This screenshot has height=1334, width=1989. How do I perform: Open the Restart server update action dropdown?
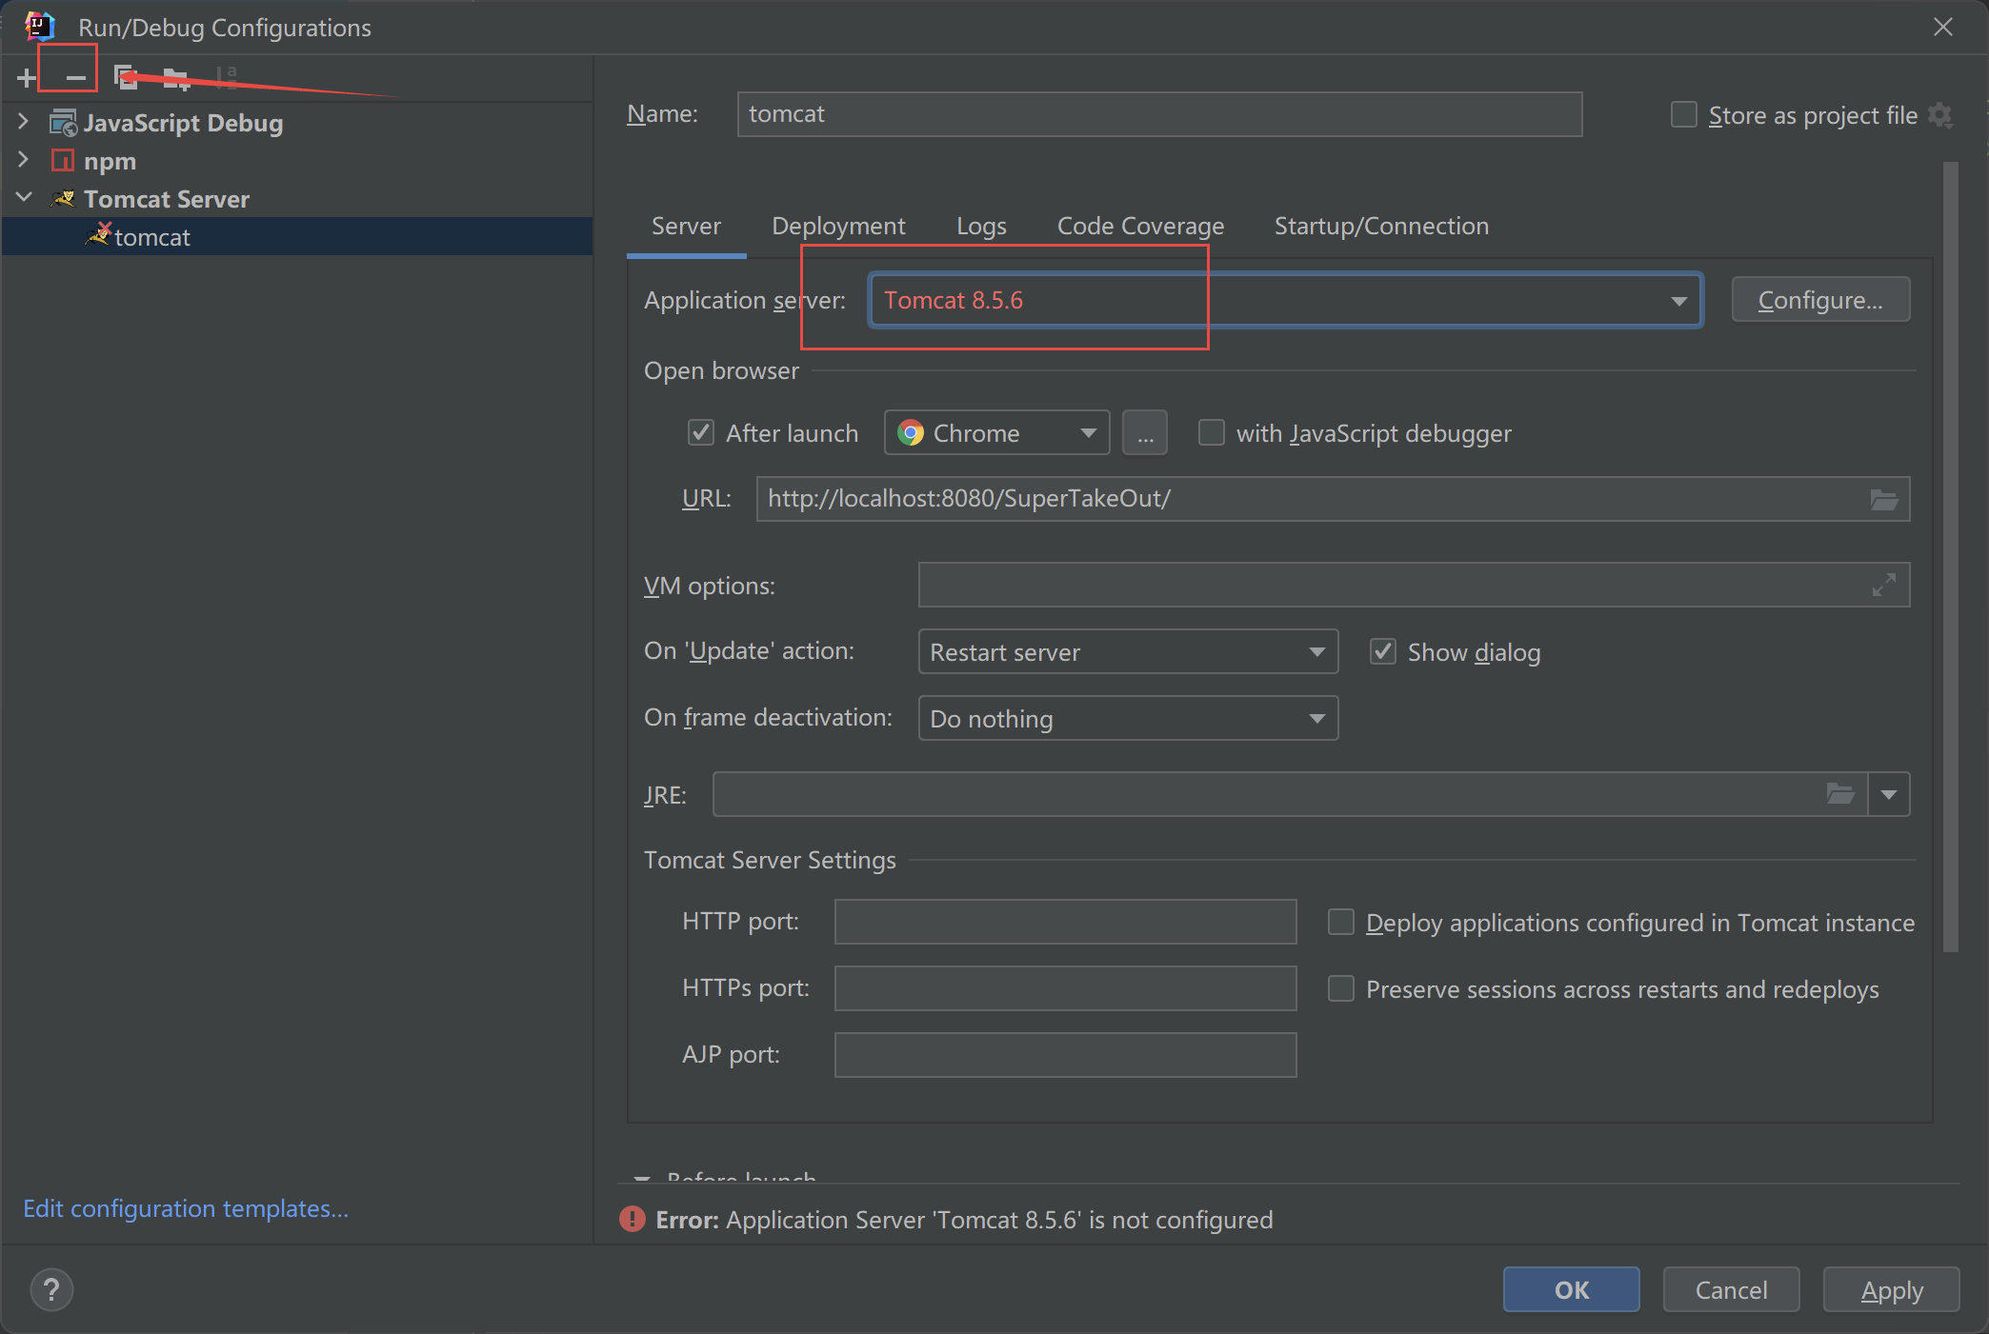click(1127, 652)
